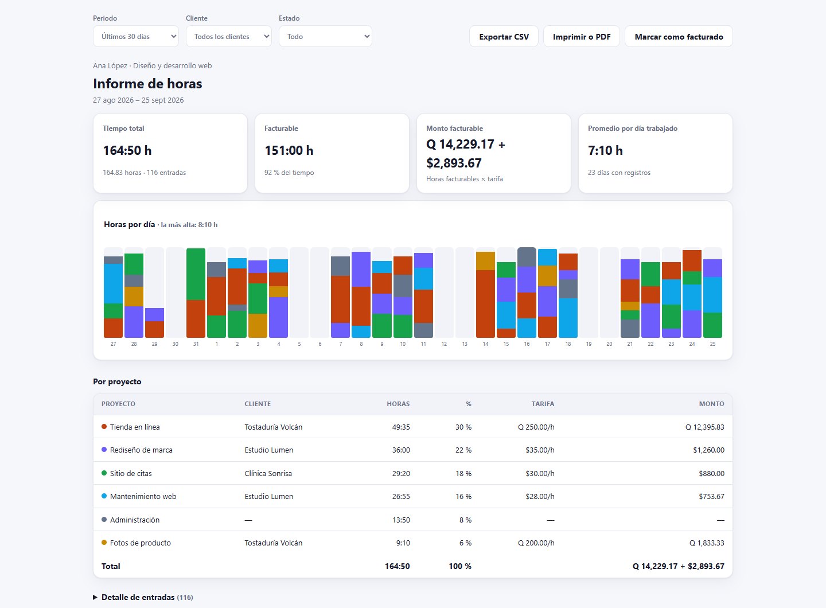Click the Facturable 151:00 h value

coord(289,150)
